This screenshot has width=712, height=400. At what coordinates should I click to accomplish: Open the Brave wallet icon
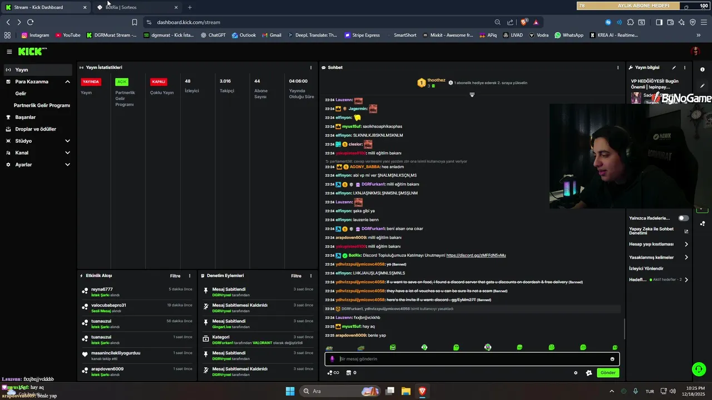click(670, 22)
